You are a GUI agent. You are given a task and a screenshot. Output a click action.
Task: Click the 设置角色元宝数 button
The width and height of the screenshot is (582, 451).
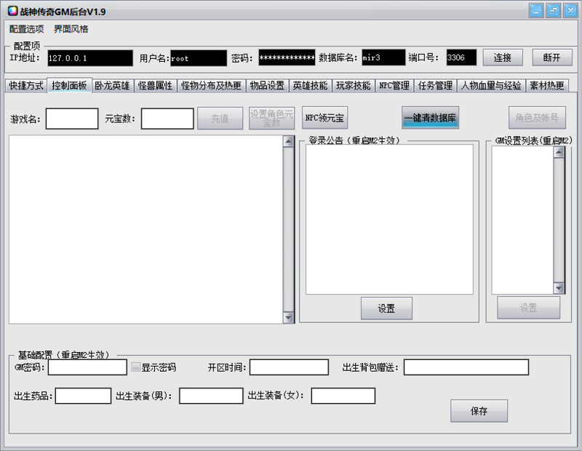[x=271, y=119]
